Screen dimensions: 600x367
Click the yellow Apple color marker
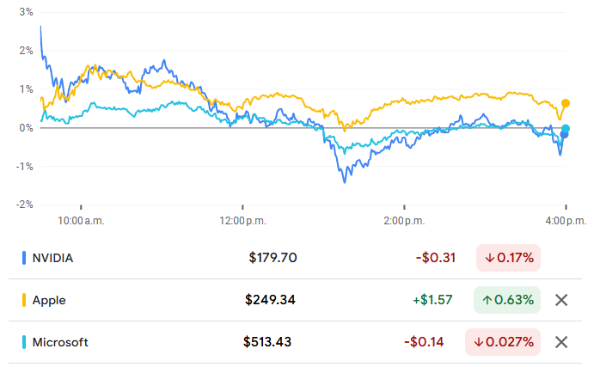pos(23,300)
